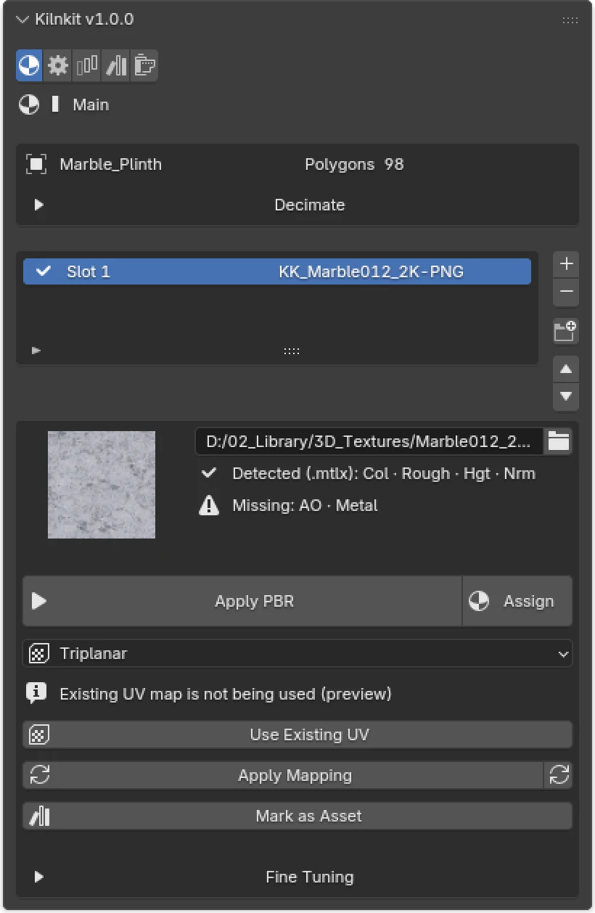Switch to the bar chart tab

coord(86,65)
